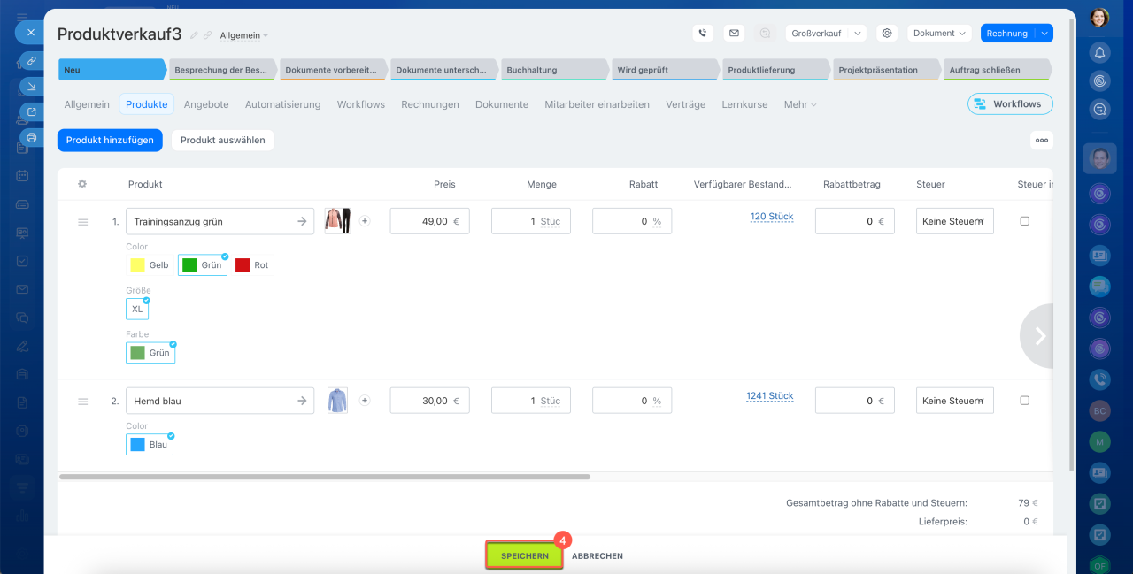Viewport: 1133px width, 574px height.
Task: Expand the Dokument dropdown
Action: click(939, 34)
